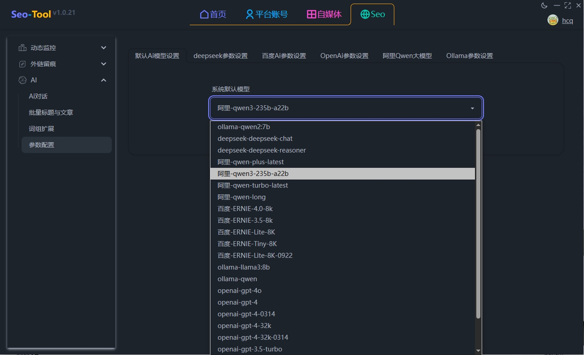Open the 平台账号 top navigation tab
Screen dimensions: 584x355
[267, 14]
